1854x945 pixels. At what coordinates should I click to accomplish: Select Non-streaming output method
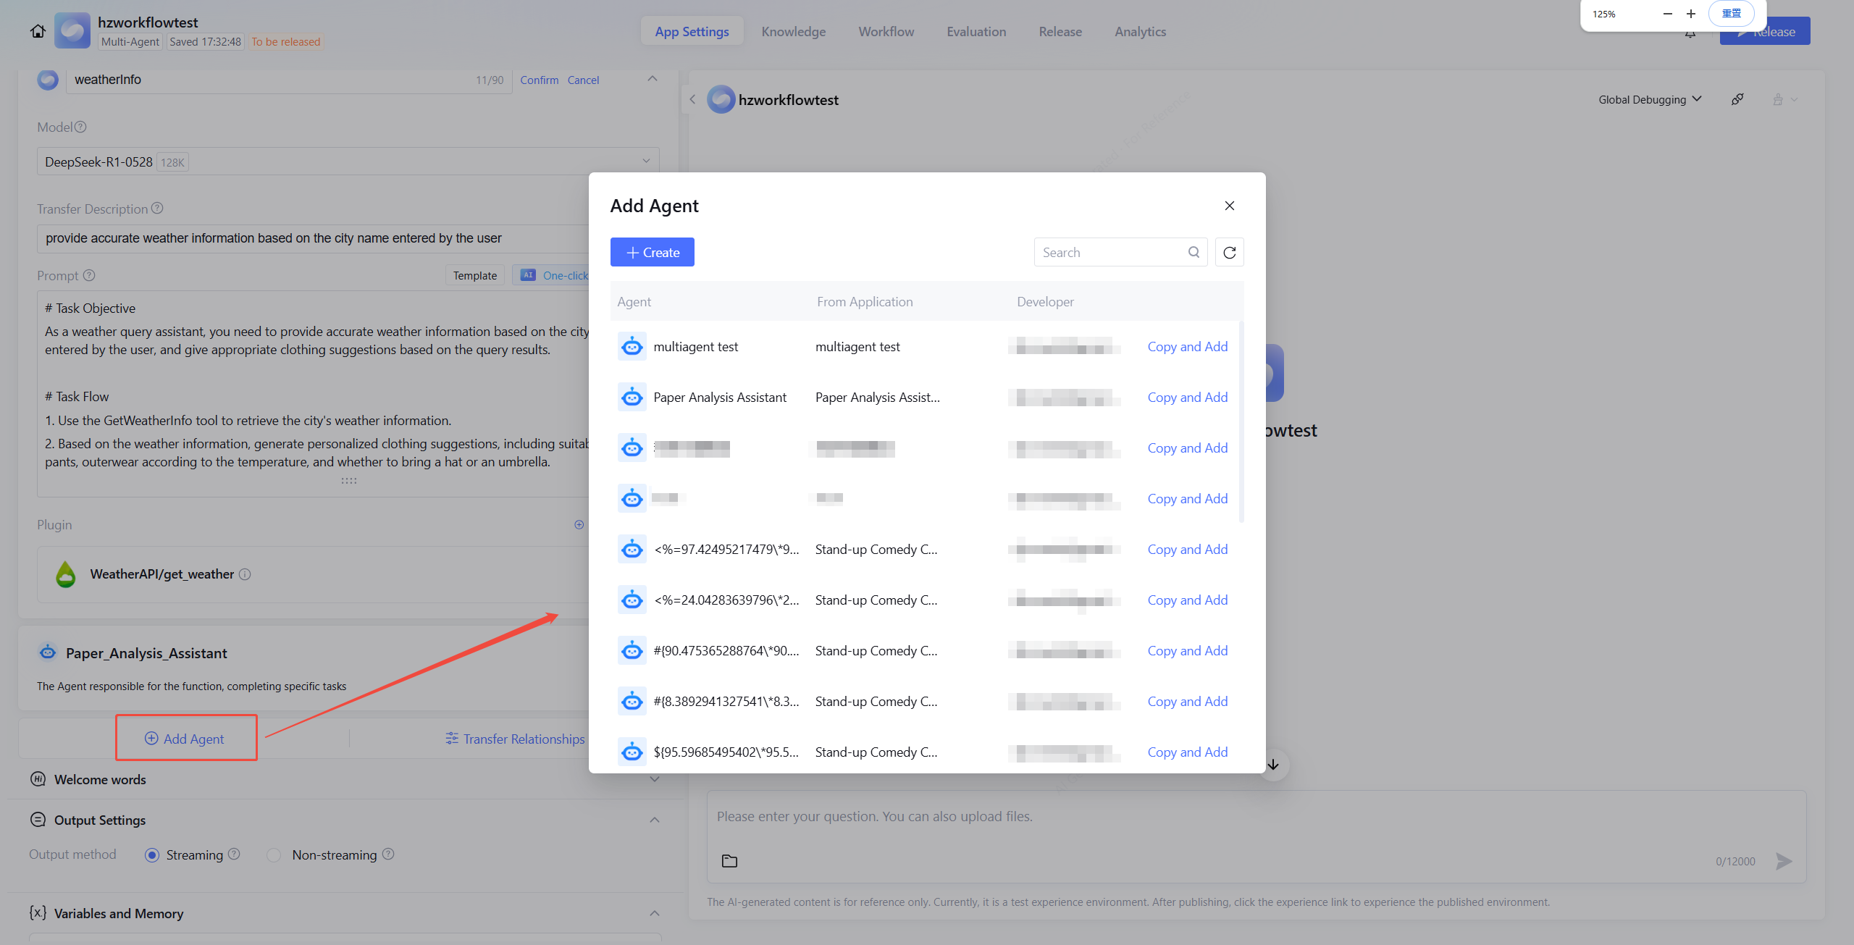coord(274,855)
